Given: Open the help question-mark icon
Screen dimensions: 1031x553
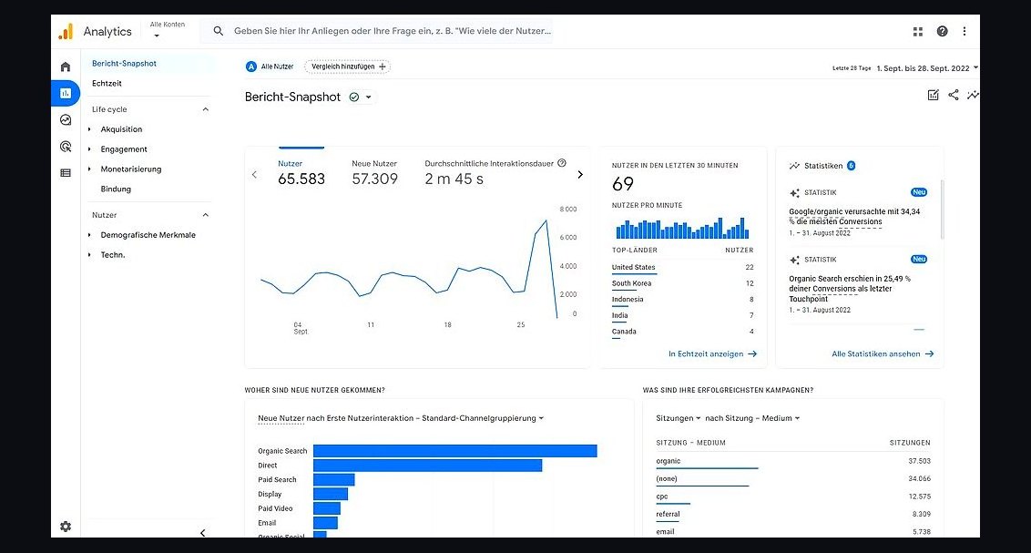Looking at the screenshot, I should pos(943,31).
